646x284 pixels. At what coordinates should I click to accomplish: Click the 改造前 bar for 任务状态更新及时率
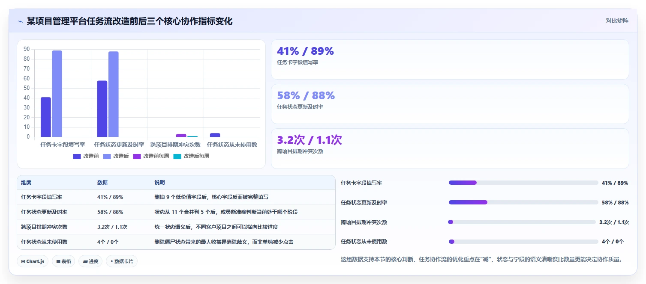point(102,109)
